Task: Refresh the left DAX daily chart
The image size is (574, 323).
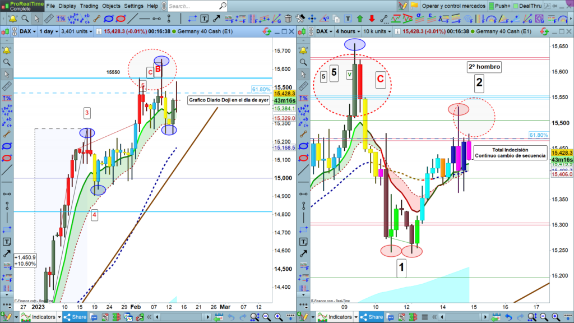Action: tap(267, 32)
